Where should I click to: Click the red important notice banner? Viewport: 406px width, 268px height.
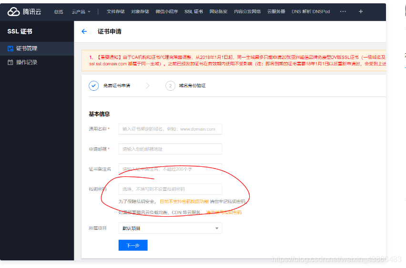pyautogui.click(x=233, y=60)
